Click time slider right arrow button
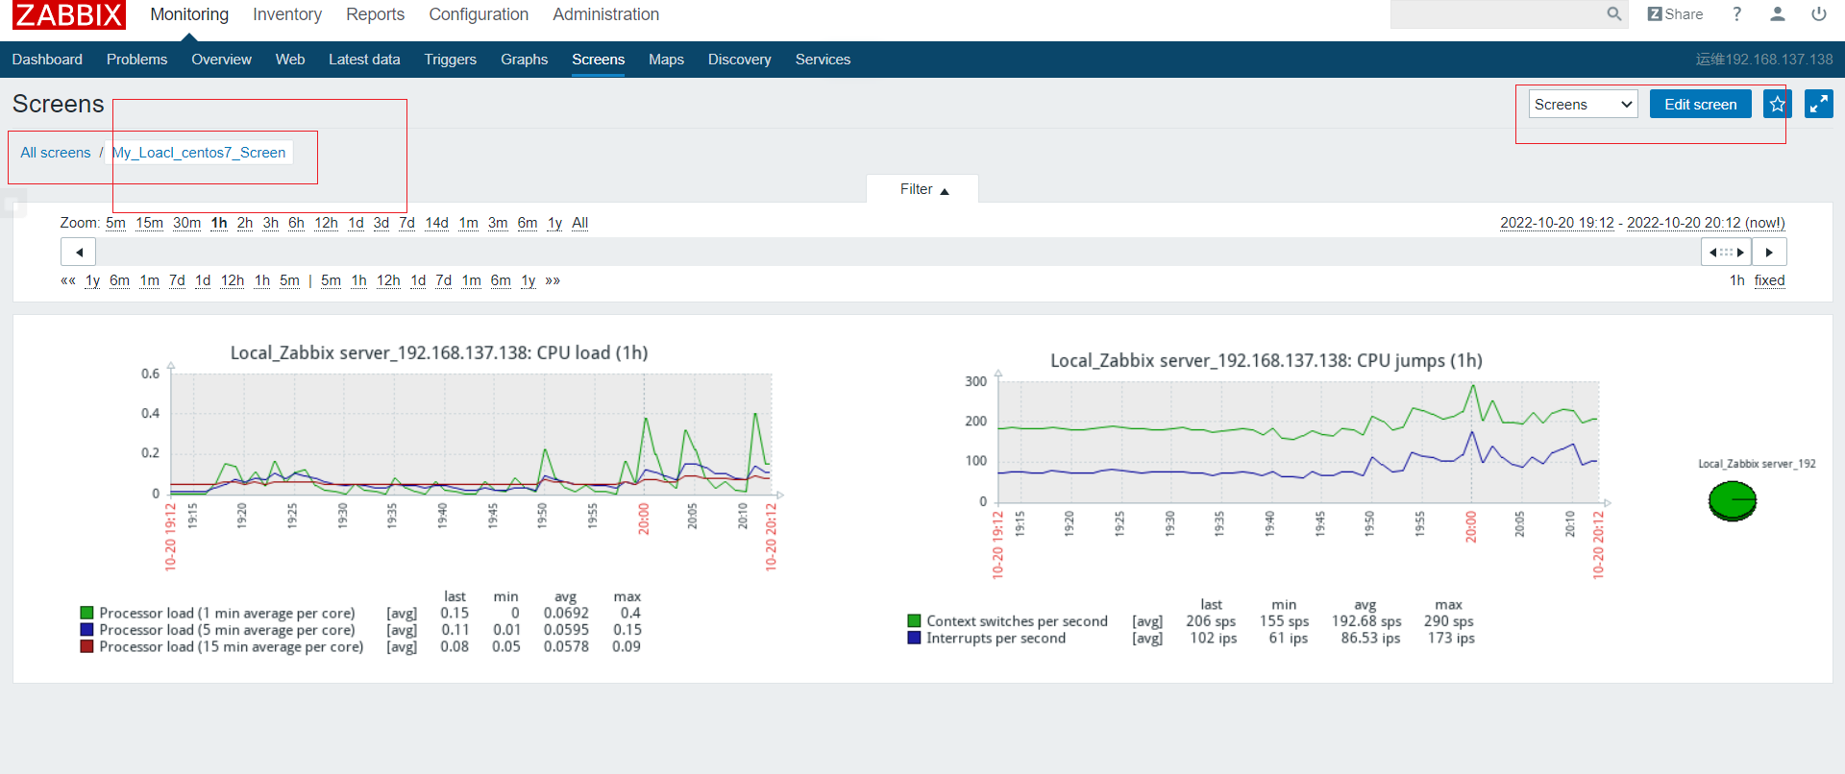Screen dimensions: 1845x774 point(1769,253)
